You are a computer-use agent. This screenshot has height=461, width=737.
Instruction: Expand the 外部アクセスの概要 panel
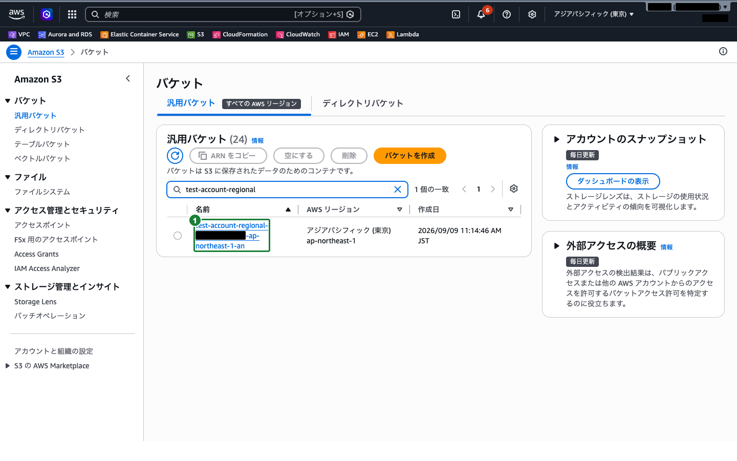[x=557, y=246]
